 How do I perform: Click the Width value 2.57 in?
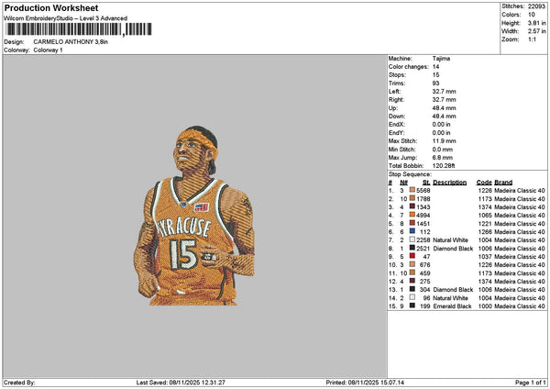coord(537,31)
